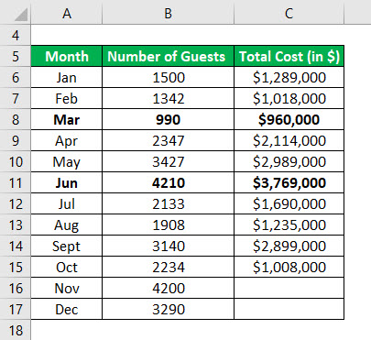Select column B header
The height and width of the screenshot is (340, 371).
coord(168,13)
